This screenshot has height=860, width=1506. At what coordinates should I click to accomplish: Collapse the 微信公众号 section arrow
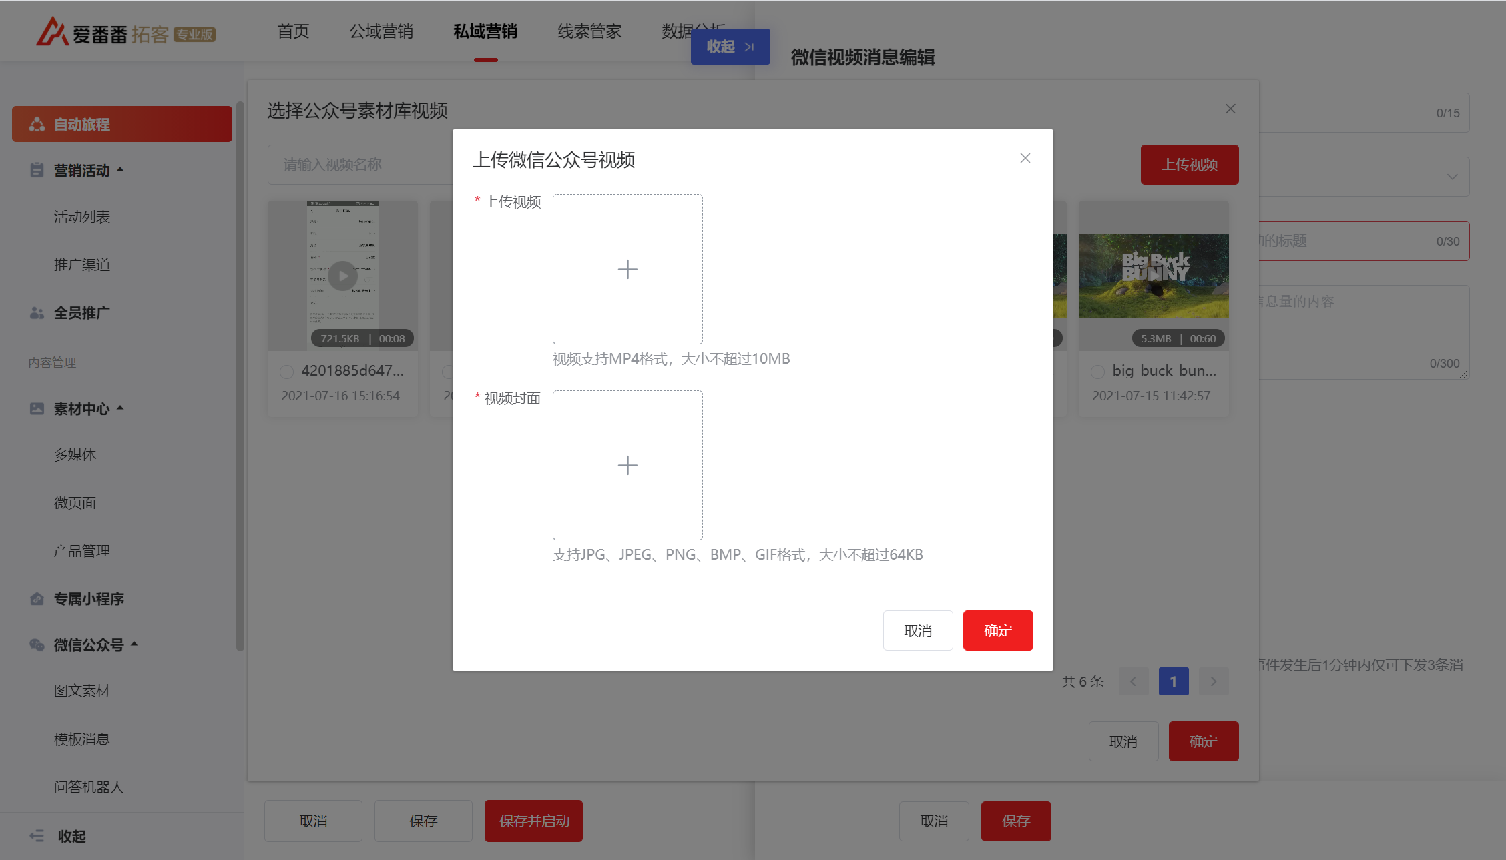134,644
